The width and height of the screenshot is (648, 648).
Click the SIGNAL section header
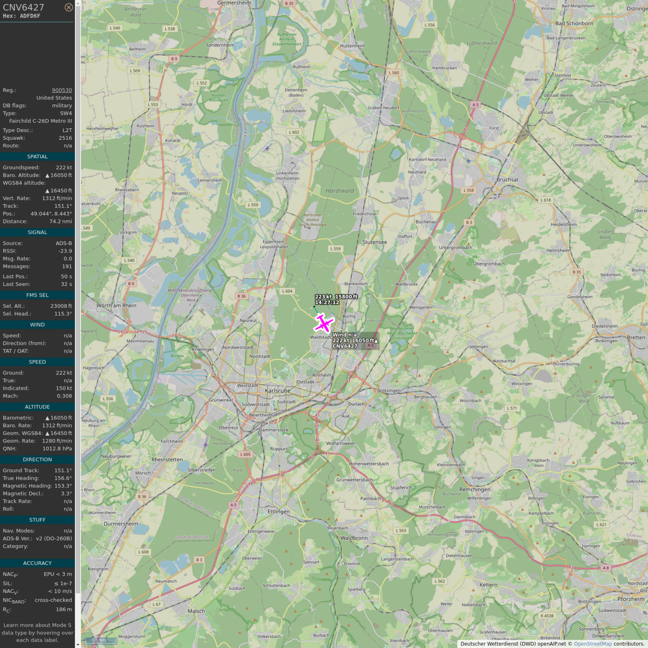coord(37,232)
